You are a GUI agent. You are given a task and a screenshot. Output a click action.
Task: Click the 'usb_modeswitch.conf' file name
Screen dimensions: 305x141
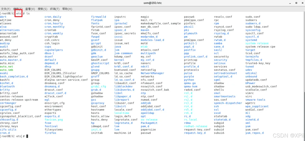261,86
